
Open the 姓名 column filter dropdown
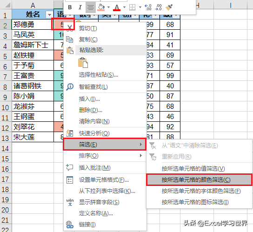coord(49,15)
